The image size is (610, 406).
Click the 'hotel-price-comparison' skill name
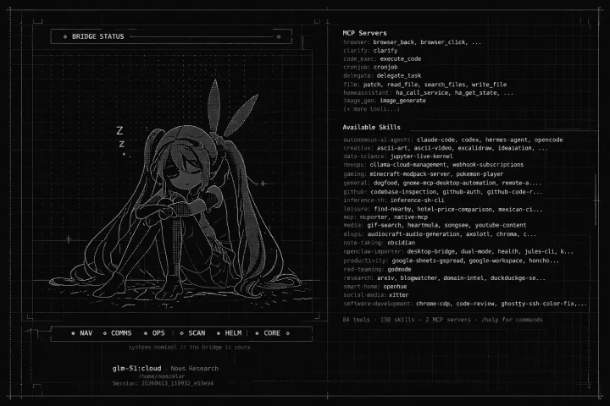(455, 209)
